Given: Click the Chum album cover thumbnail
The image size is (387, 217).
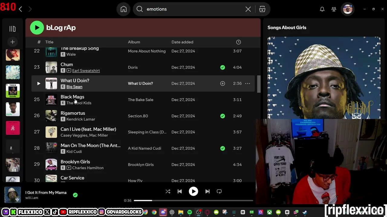Looking at the screenshot, I should [51, 67].
